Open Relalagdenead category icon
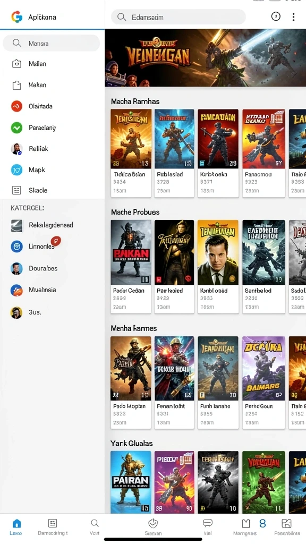This screenshot has width=306, height=544. tap(16, 225)
